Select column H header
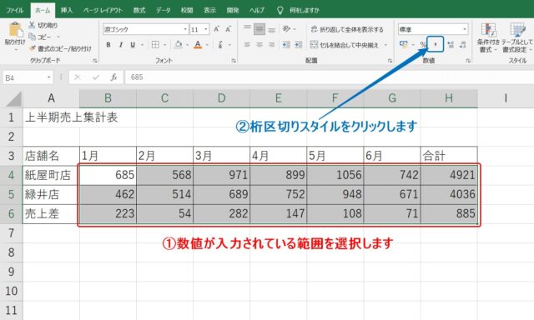 pos(449,98)
